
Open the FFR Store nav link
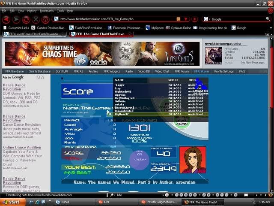click(202, 71)
